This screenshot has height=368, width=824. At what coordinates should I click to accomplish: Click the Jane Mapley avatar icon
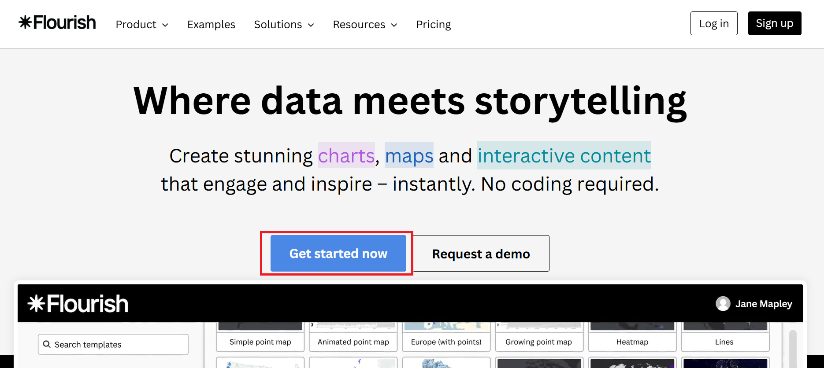click(723, 304)
